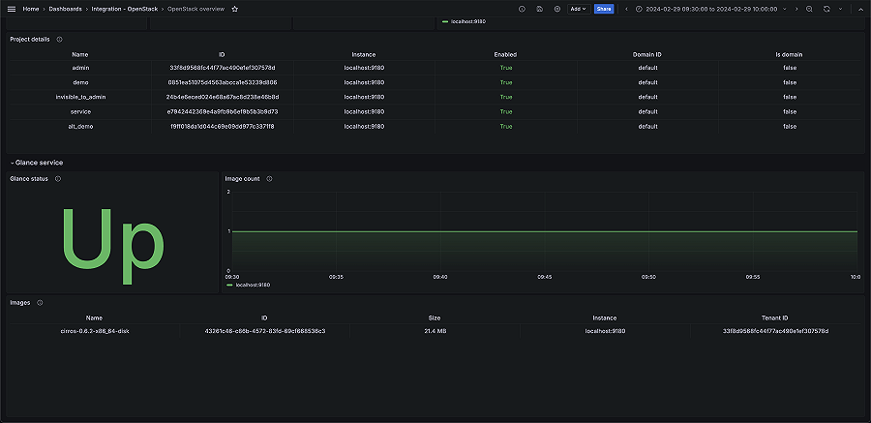871x423 pixels.
Task: Open dashboard settings gear icon
Action: coord(557,9)
